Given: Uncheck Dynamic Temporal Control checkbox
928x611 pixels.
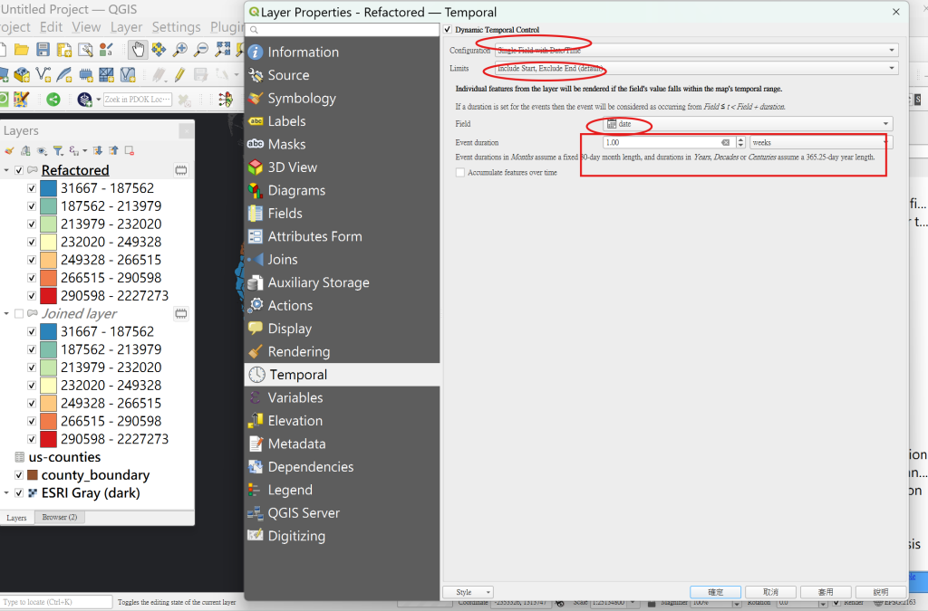Looking at the screenshot, I should point(448,30).
